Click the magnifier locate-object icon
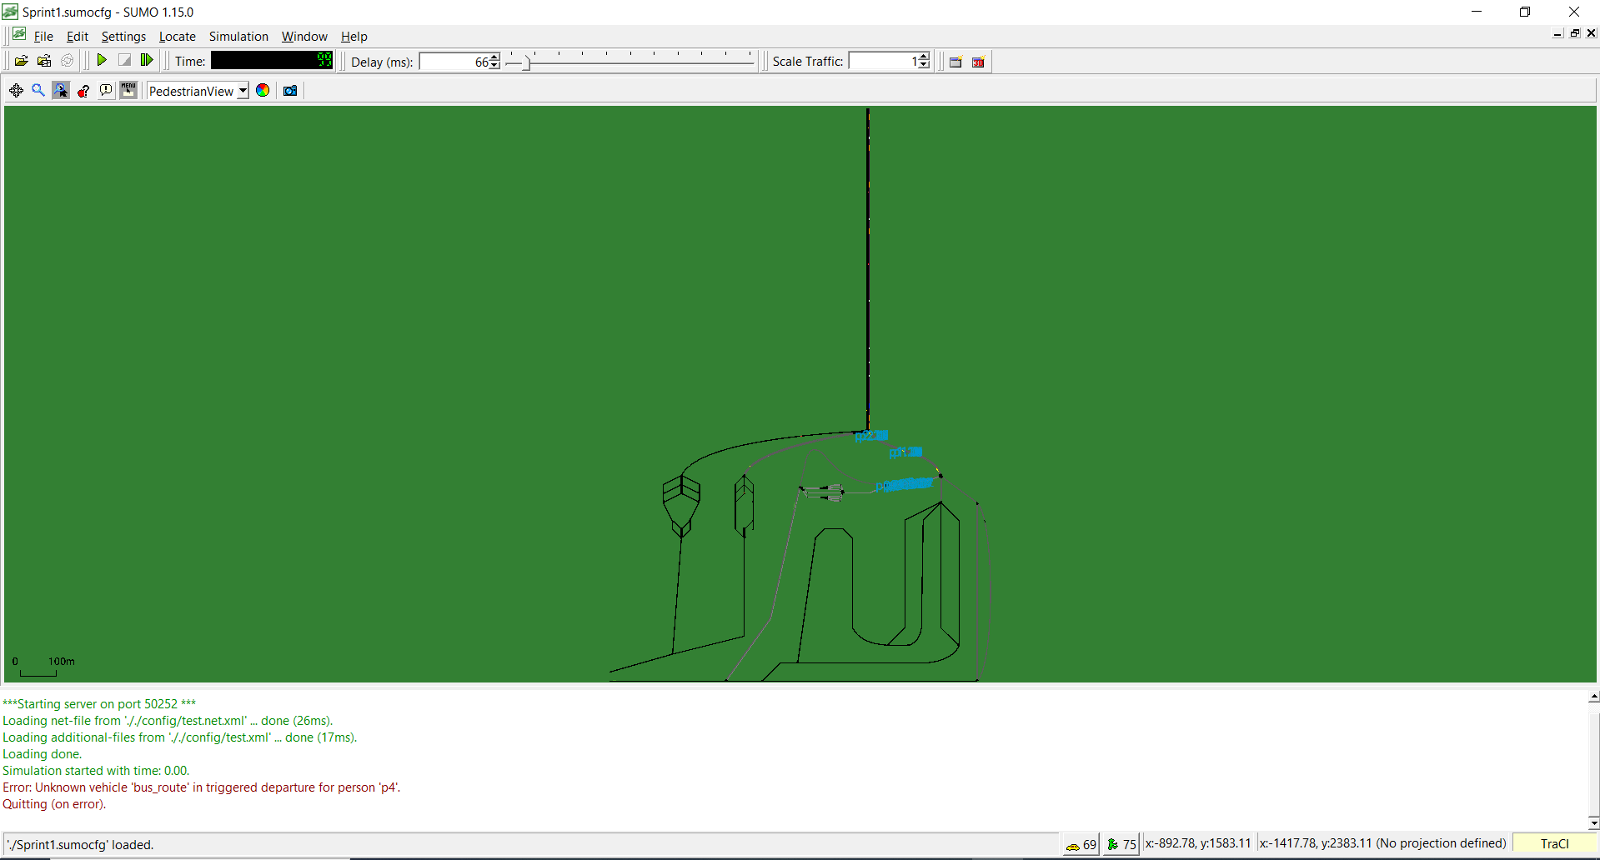Screen dimensions: 1600x860 (x=38, y=91)
